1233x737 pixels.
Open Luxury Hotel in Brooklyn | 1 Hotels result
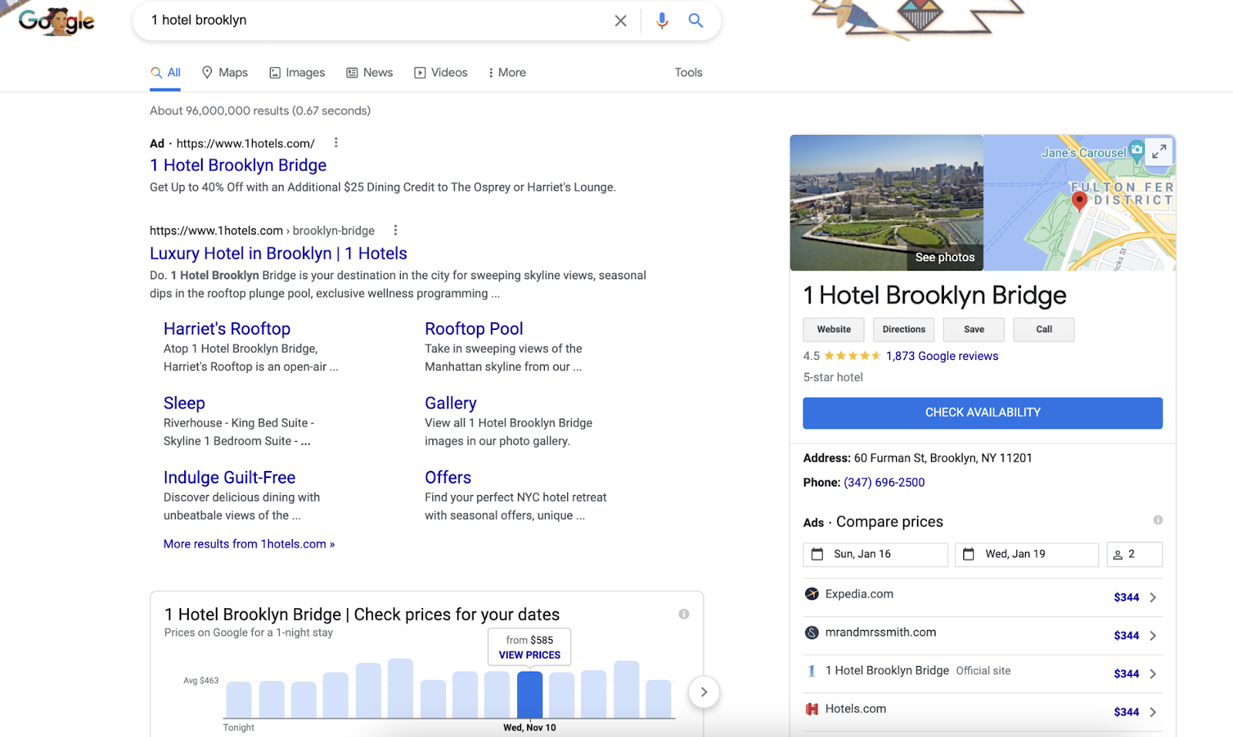pos(278,254)
